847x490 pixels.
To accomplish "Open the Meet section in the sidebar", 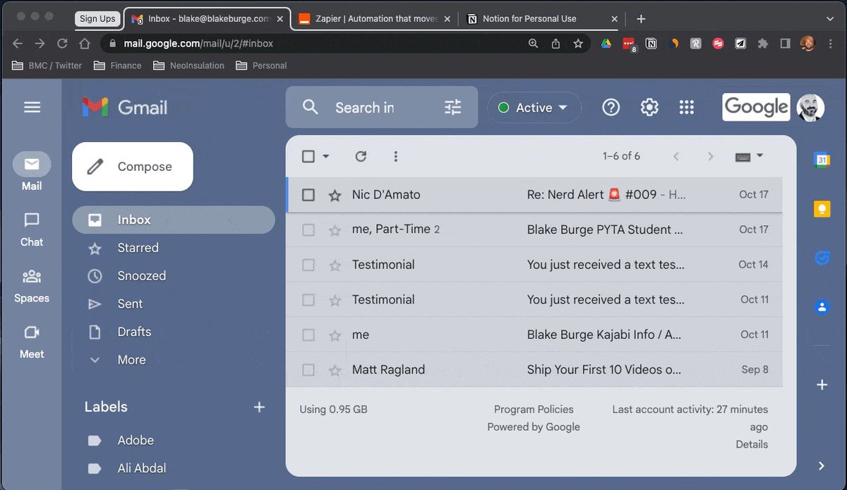I will (32, 342).
